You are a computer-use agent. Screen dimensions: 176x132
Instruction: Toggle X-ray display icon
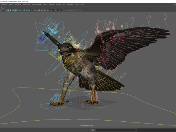pos(39,10)
